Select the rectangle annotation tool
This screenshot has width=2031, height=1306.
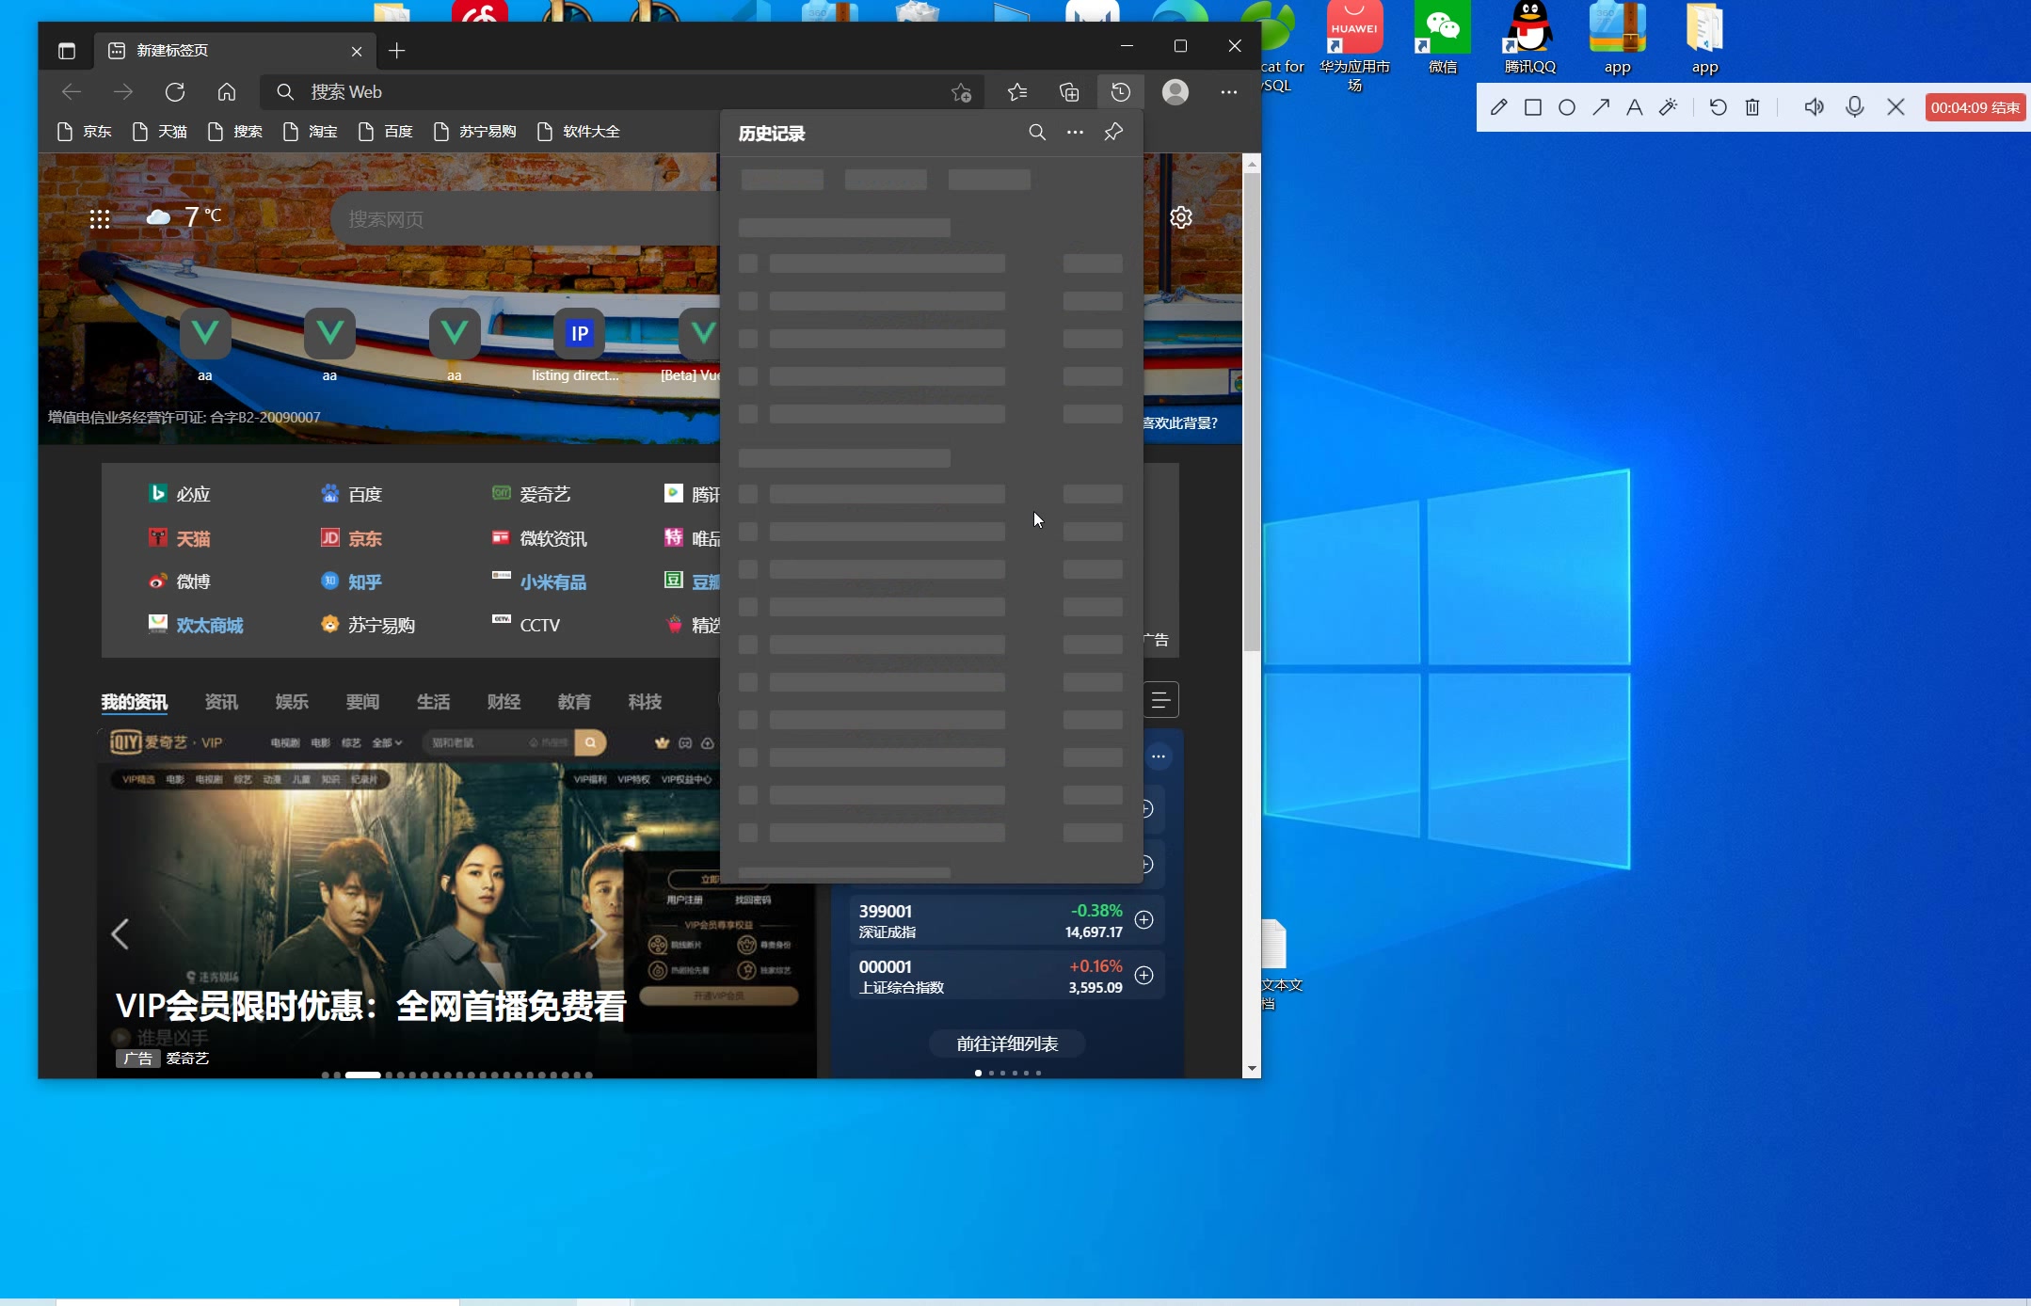pos(1533,107)
